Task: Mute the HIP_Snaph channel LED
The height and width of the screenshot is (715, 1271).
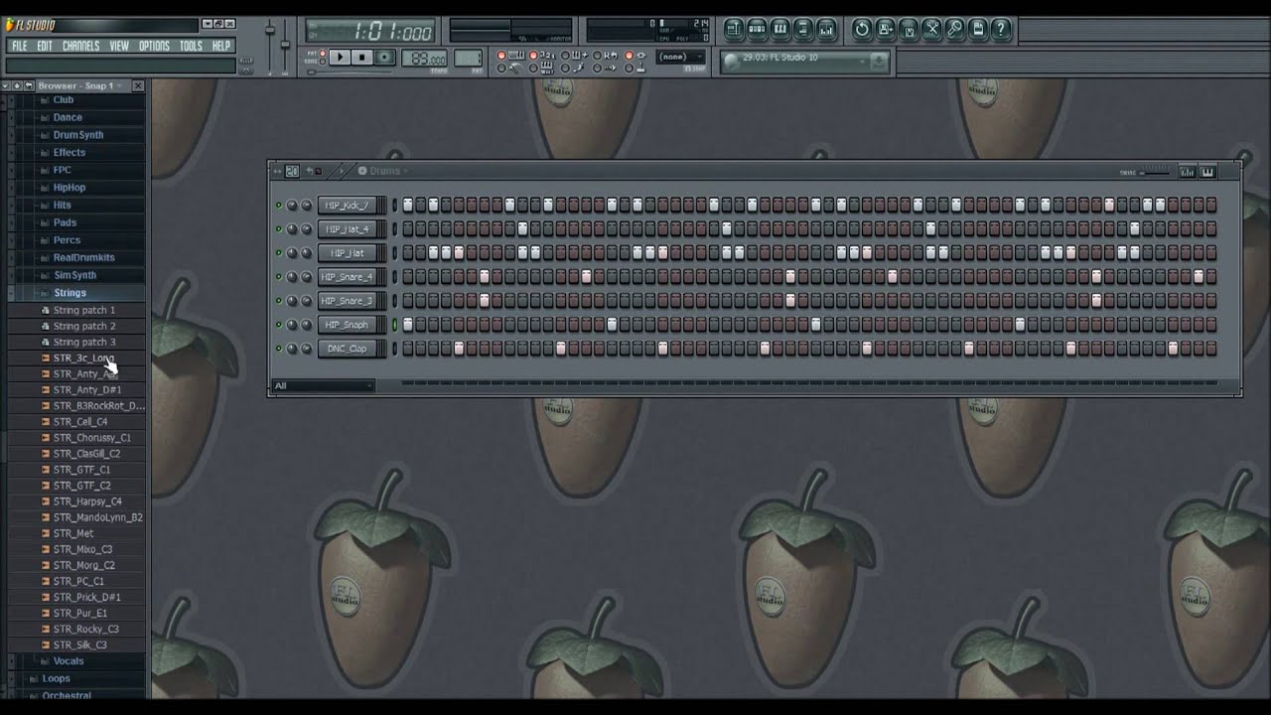Action: tap(278, 325)
